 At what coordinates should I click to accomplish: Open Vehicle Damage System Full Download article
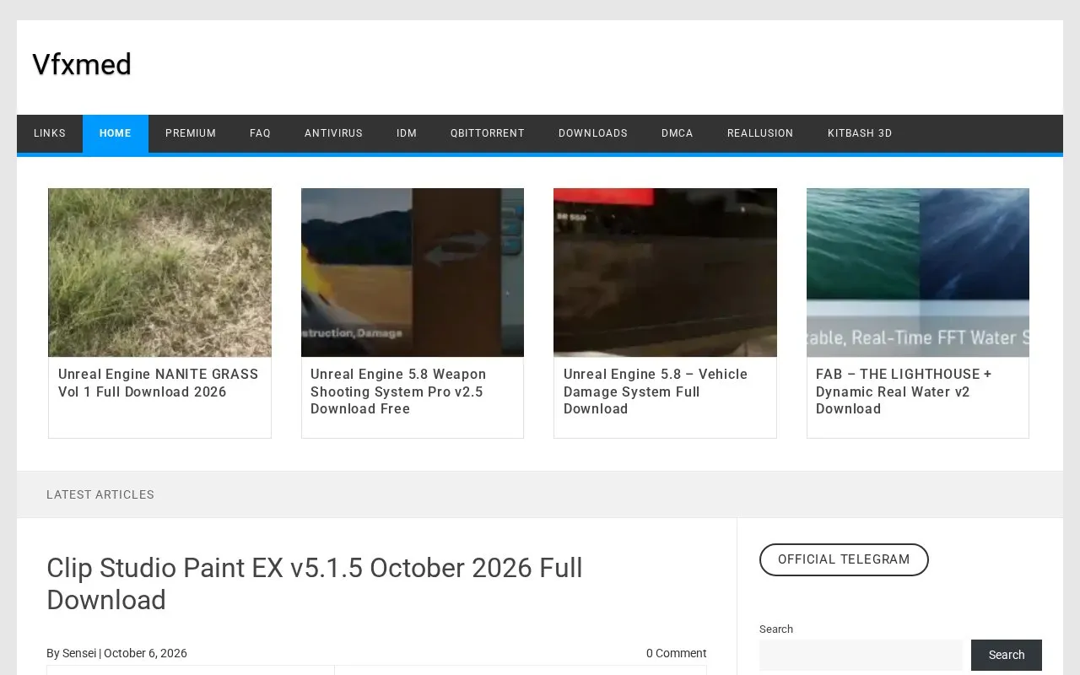click(656, 391)
